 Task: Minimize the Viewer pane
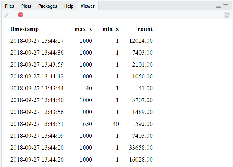click(x=218, y=7)
